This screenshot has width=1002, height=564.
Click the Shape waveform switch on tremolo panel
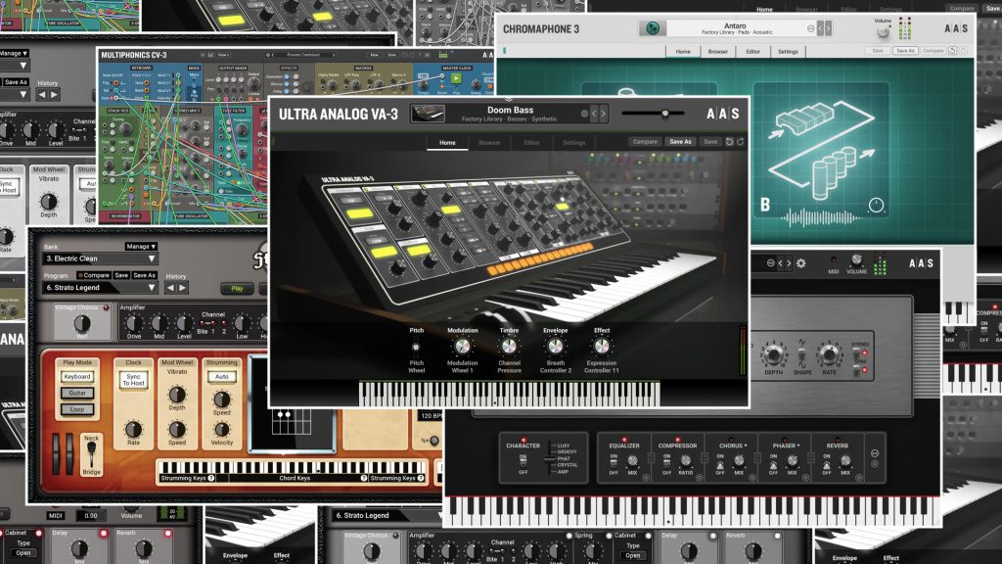click(802, 354)
